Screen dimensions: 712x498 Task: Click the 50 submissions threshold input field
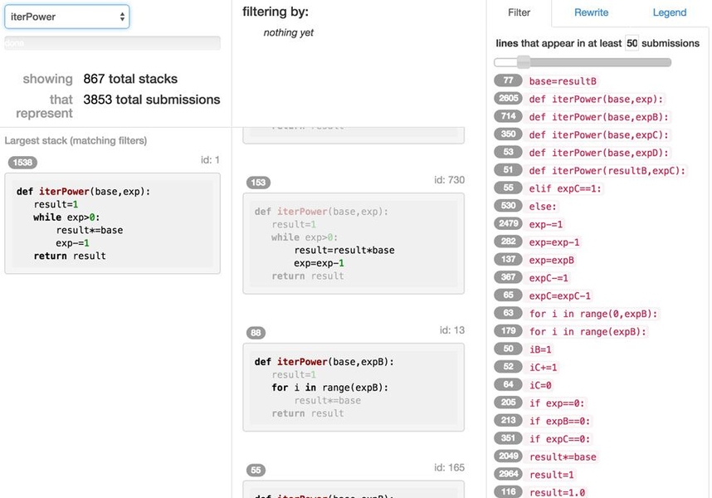[x=632, y=42]
